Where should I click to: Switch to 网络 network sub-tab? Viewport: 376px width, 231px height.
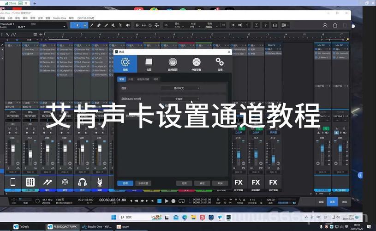pos(156,79)
